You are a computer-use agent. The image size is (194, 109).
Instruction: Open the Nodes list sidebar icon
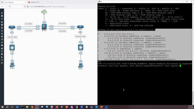pyautogui.click(x=2, y=16)
